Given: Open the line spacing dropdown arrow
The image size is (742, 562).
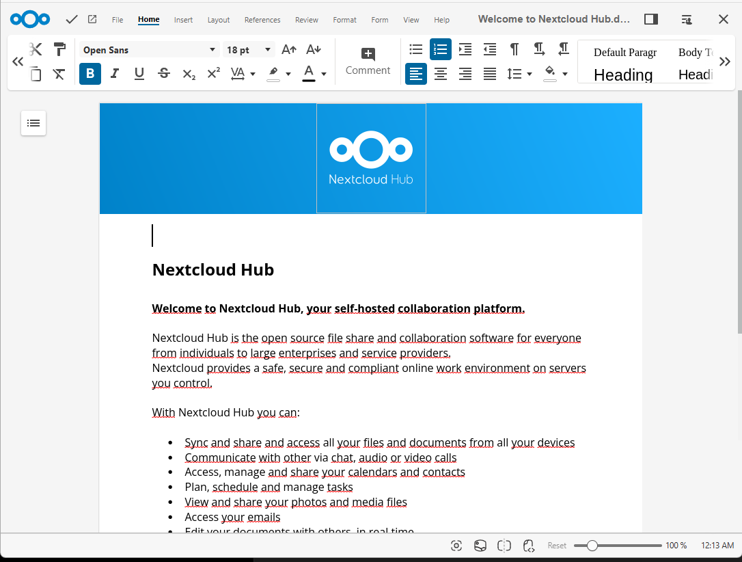Looking at the screenshot, I should click(x=530, y=74).
